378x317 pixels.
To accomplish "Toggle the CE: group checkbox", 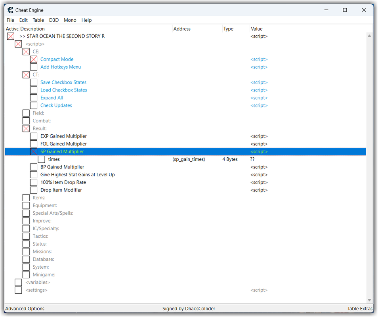I will [26, 52].
